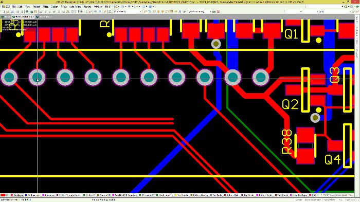The image size is (360, 202).
Task: Click the Design Compiler panel button
Action: tap(313, 200)
